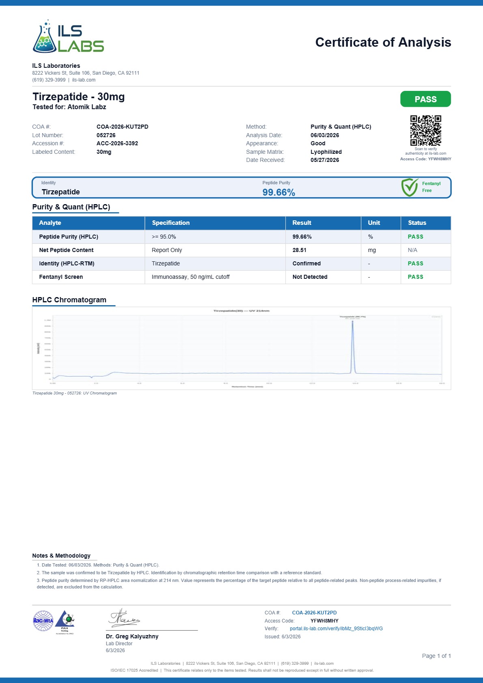The image size is (483, 683).
Task: Click the Fentanyl Screen row label
Action: [61, 277]
